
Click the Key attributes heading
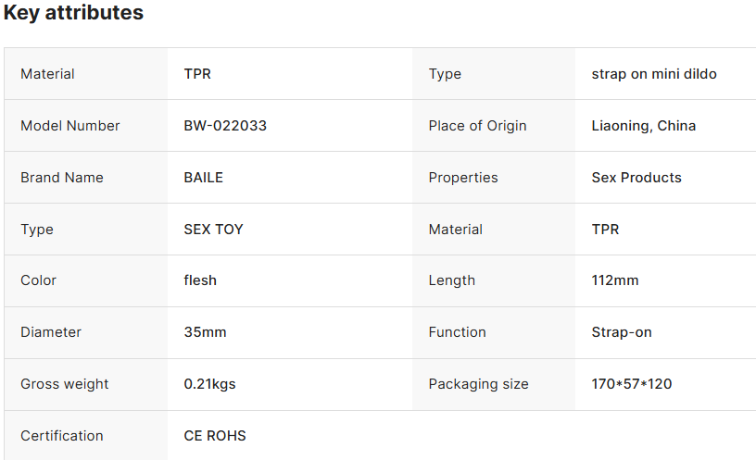pos(73,13)
